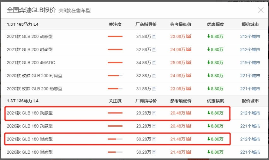
Task: Open calculator icon for 2020款 改款 GLB 200 时尚型
Action: click(x=154, y=76)
